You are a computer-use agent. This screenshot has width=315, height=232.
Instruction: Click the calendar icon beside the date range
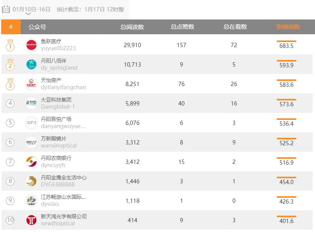[6, 9]
